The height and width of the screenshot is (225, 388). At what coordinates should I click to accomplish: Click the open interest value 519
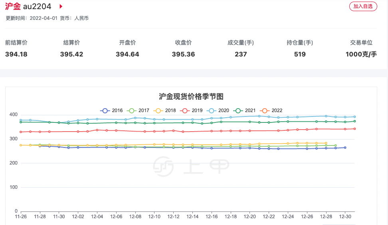point(300,54)
